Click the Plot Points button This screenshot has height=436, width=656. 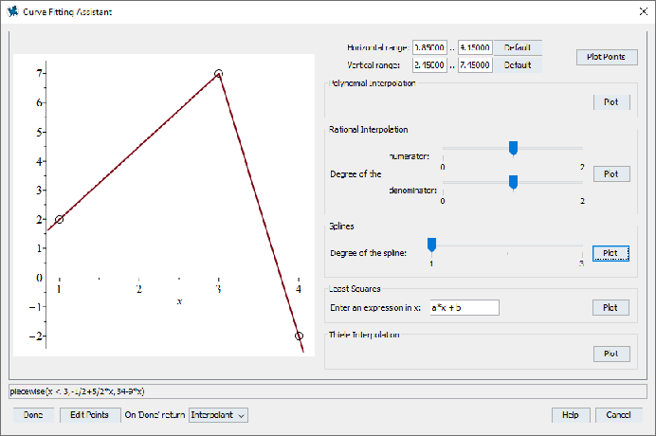pyautogui.click(x=606, y=57)
